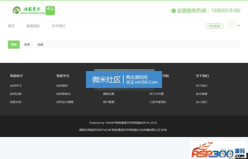
Task: Click the 我是学生 footer heading
Action: point(63,76)
